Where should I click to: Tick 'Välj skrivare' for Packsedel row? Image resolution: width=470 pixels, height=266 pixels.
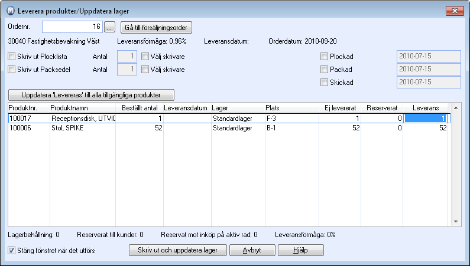(x=145, y=70)
